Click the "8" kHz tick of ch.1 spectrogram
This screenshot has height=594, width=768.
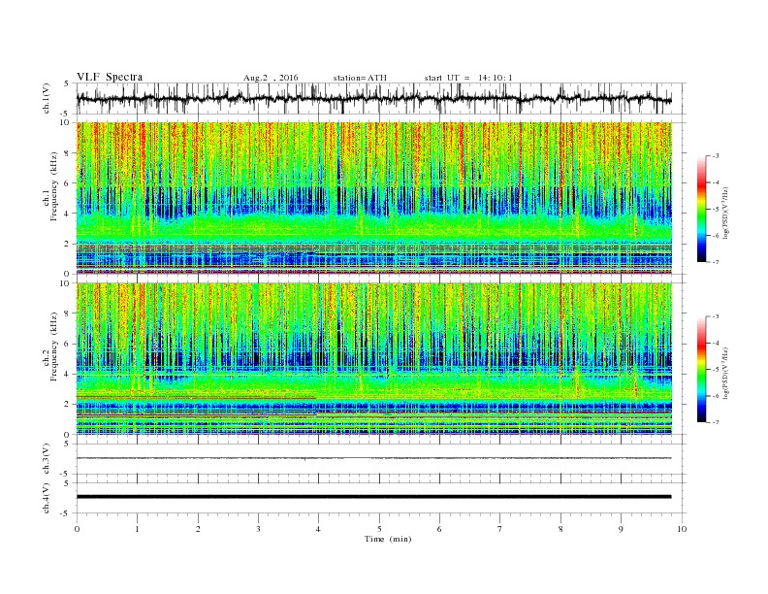68,153
